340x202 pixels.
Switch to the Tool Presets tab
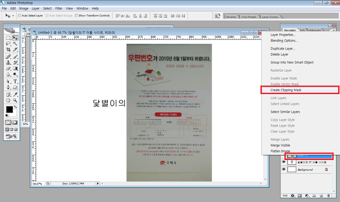coord(249,16)
